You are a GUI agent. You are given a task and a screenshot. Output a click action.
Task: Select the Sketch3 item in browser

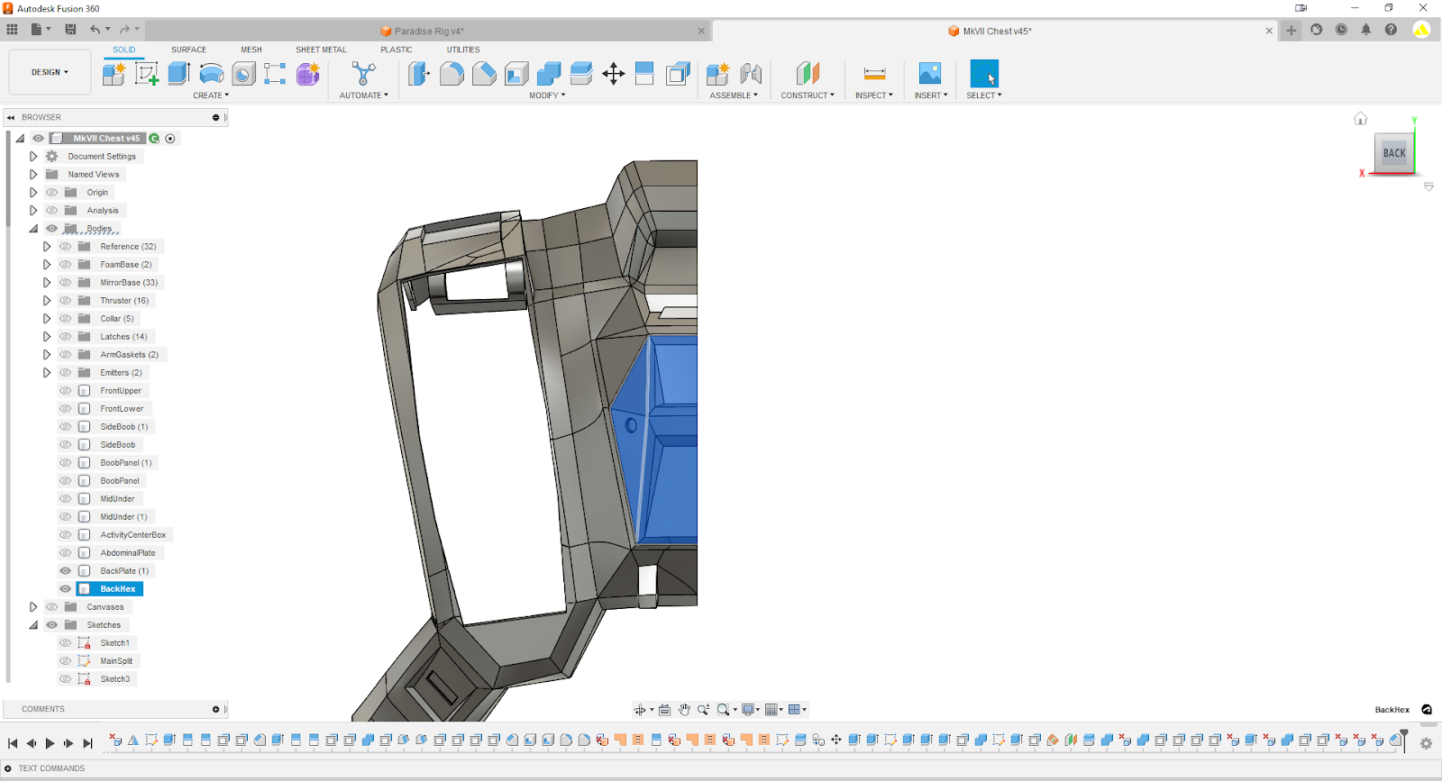click(114, 679)
